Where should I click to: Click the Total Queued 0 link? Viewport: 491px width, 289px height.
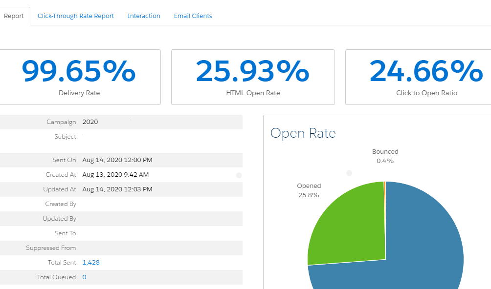(84, 277)
